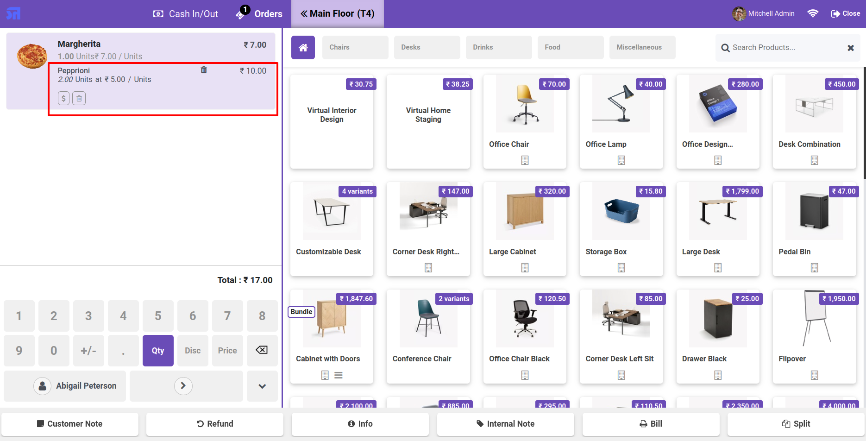Add Office Lamp to the order
The height and width of the screenshot is (441, 866).
(621, 121)
